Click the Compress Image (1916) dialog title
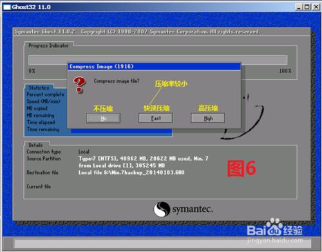This screenshot has height=252, width=322. point(102,66)
